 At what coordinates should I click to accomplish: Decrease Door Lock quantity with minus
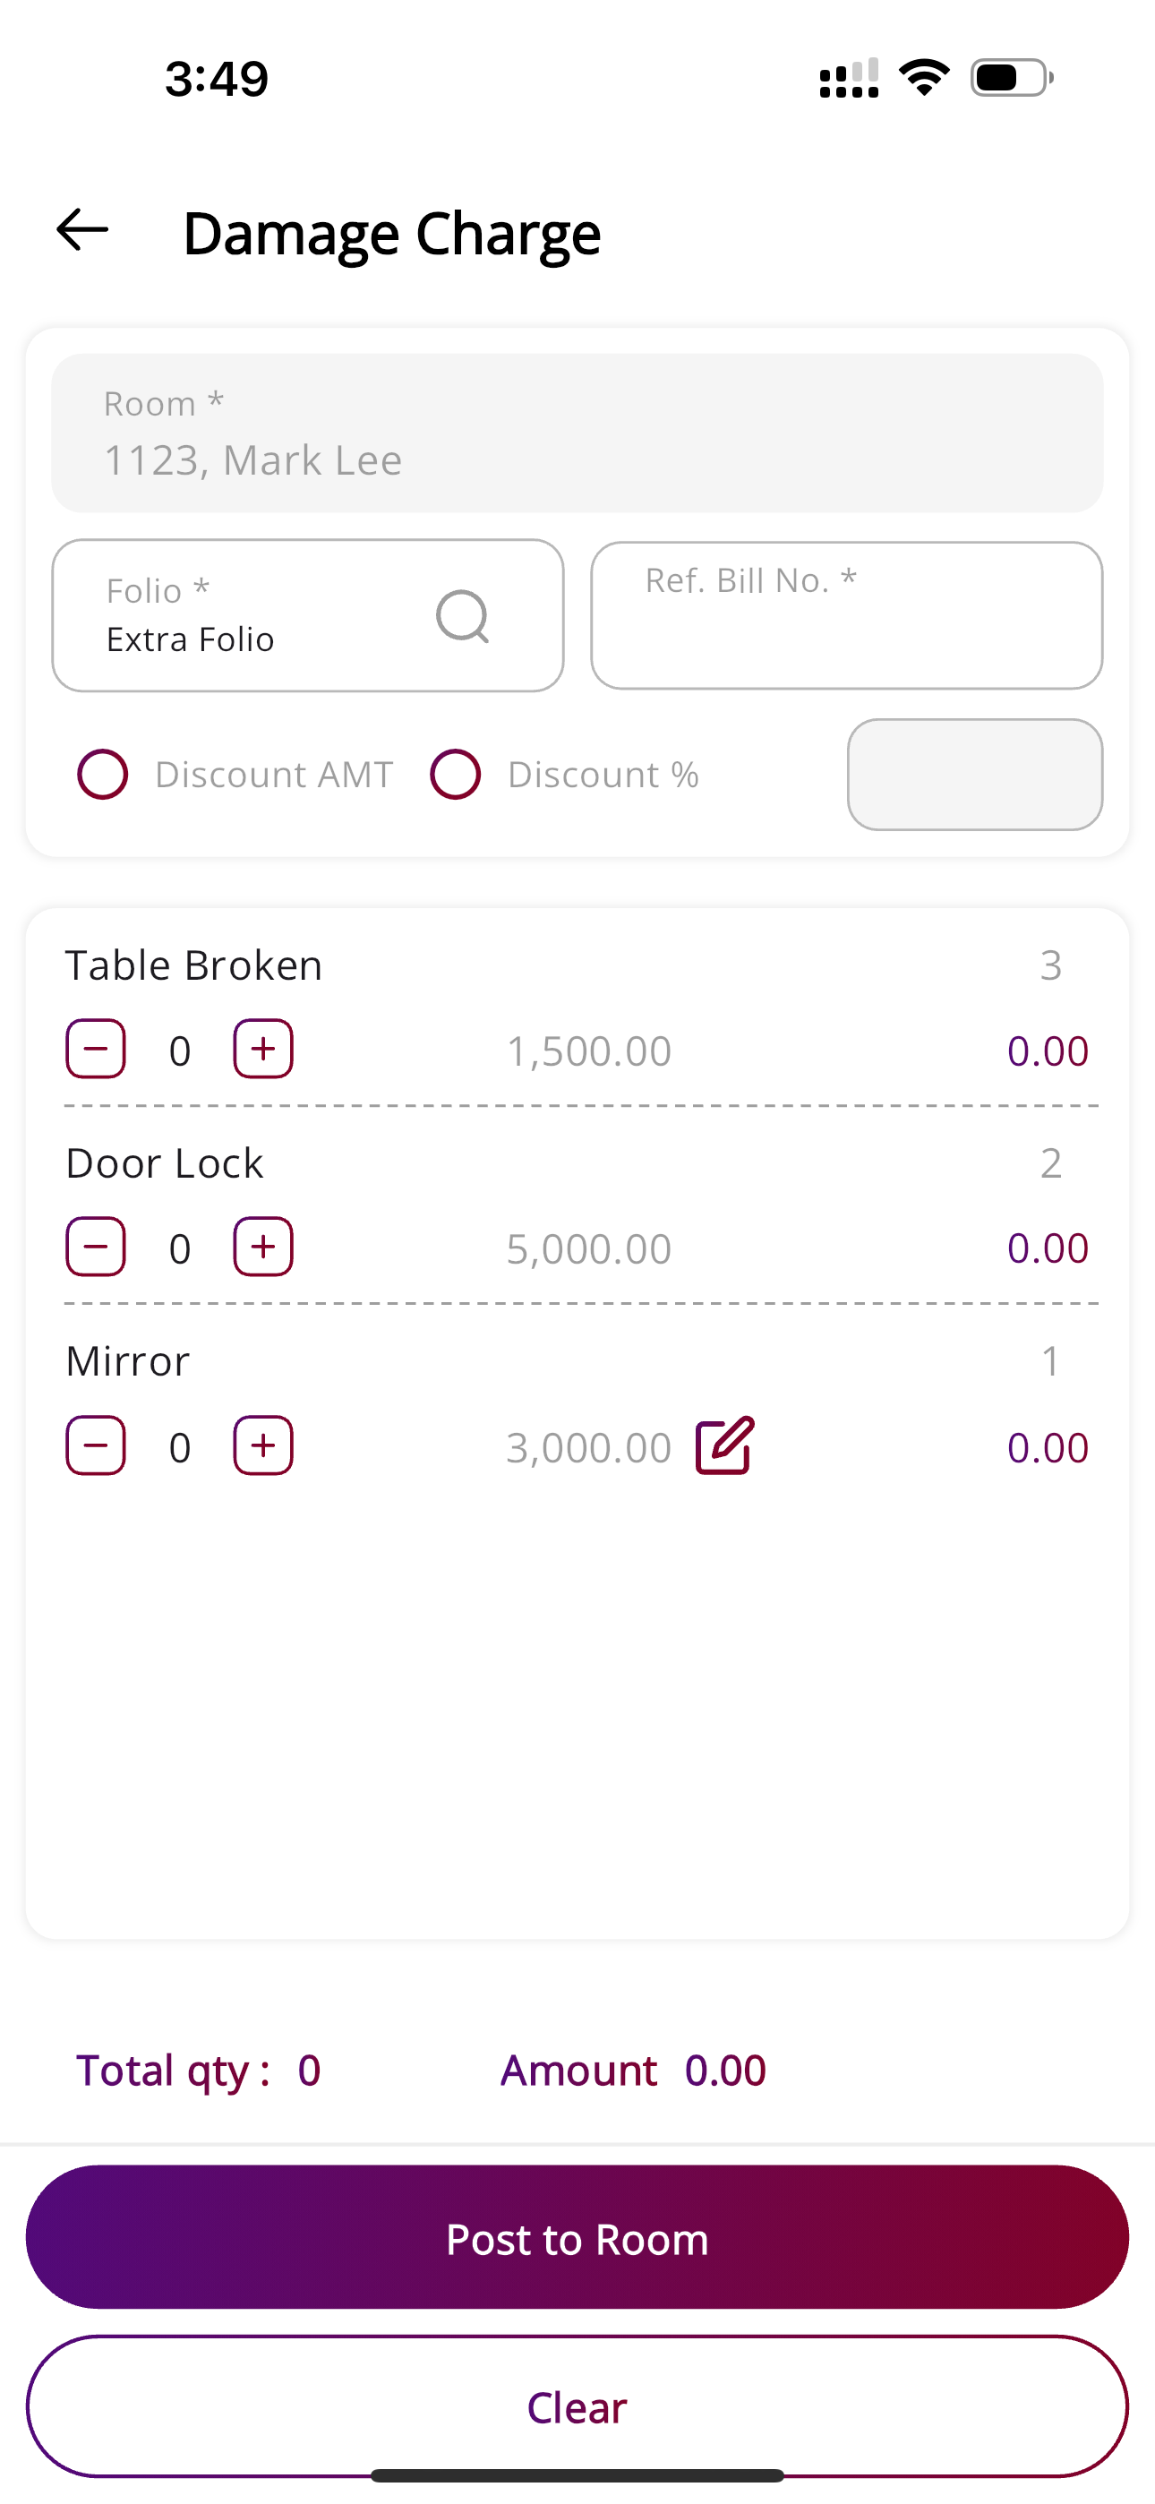pos(95,1246)
